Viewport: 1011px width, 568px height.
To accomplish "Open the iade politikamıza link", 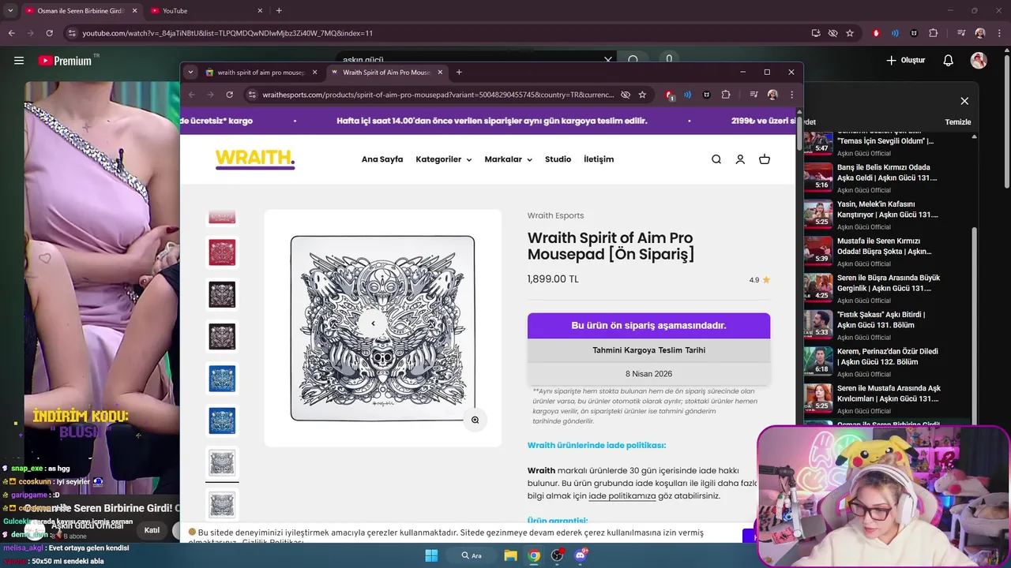I will [x=622, y=496].
